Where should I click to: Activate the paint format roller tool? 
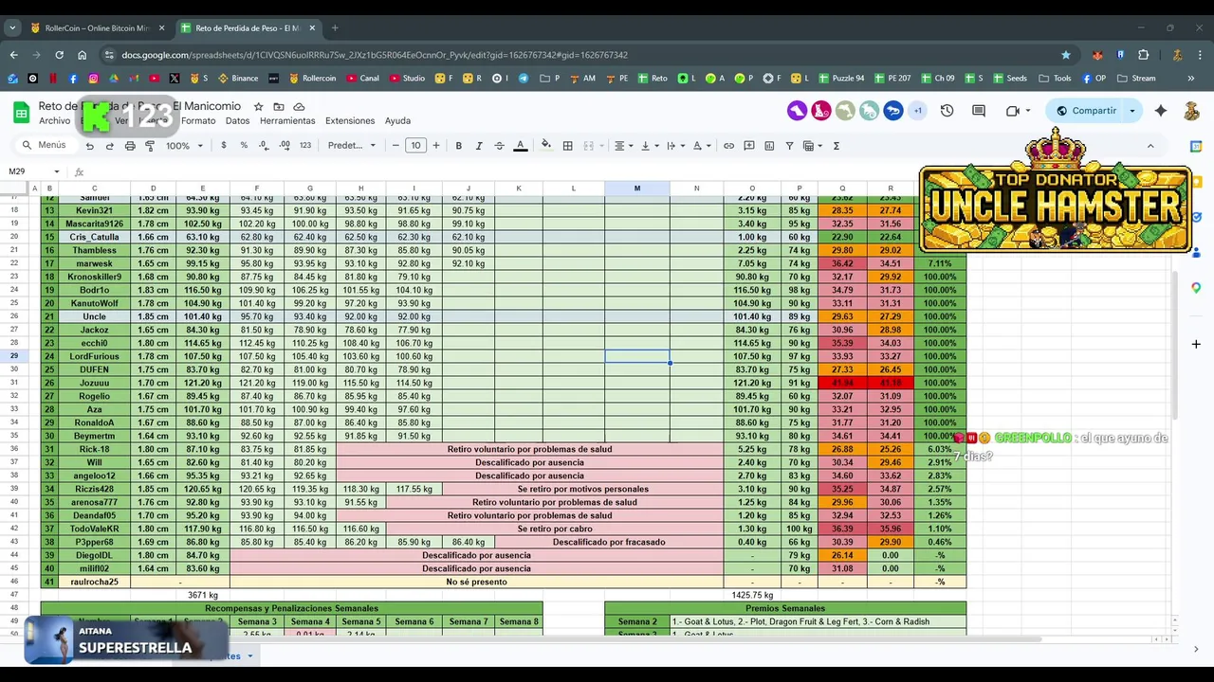point(149,146)
